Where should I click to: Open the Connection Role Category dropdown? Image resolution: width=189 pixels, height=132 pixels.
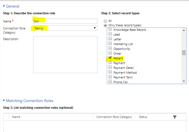[x=65, y=28]
